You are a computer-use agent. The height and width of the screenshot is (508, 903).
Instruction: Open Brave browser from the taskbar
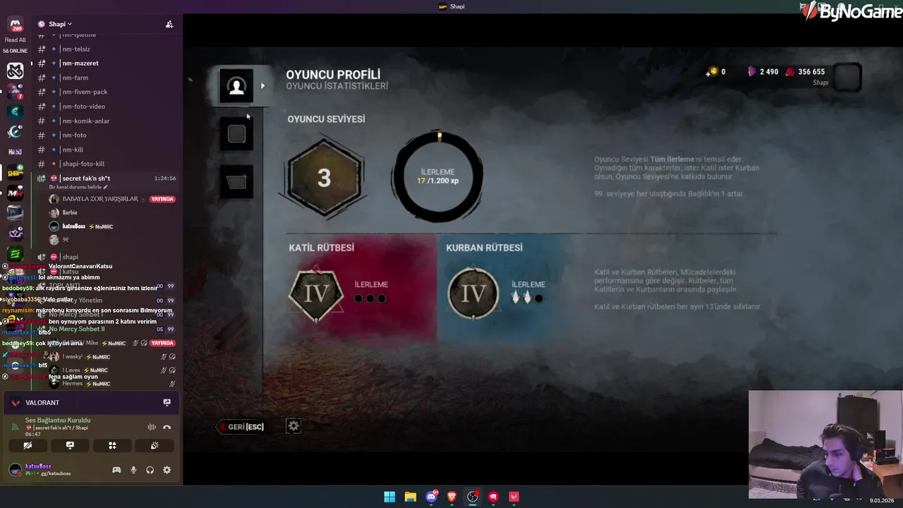click(x=451, y=497)
